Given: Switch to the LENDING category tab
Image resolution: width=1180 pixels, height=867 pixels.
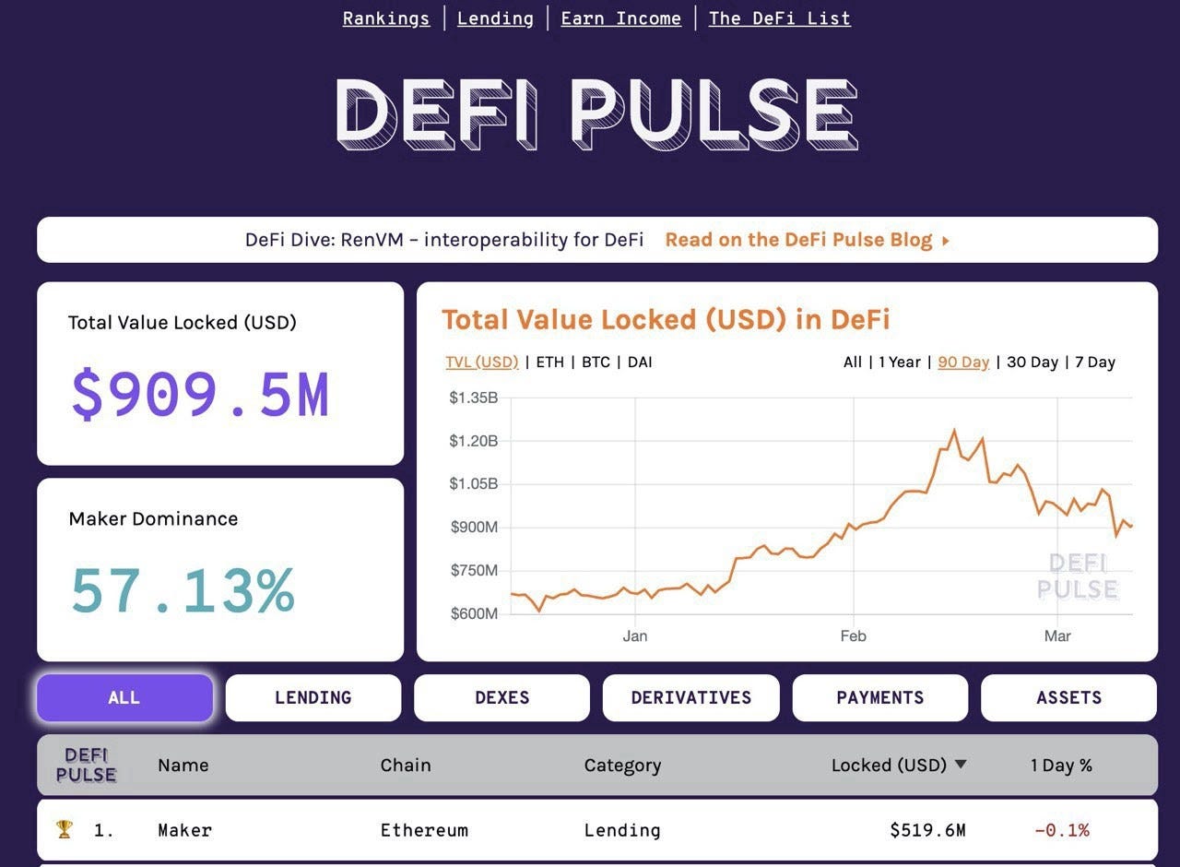Looking at the screenshot, I should tap(313, 697).
